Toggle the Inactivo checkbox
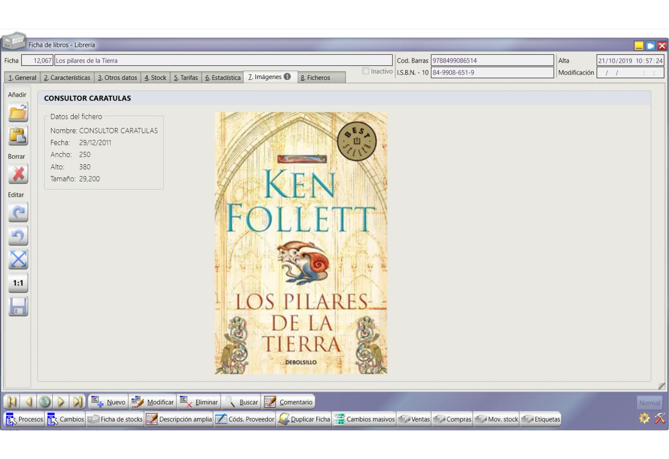Viewport: 669px width, 459px height. pyautogui.click(x=365, y=71)
